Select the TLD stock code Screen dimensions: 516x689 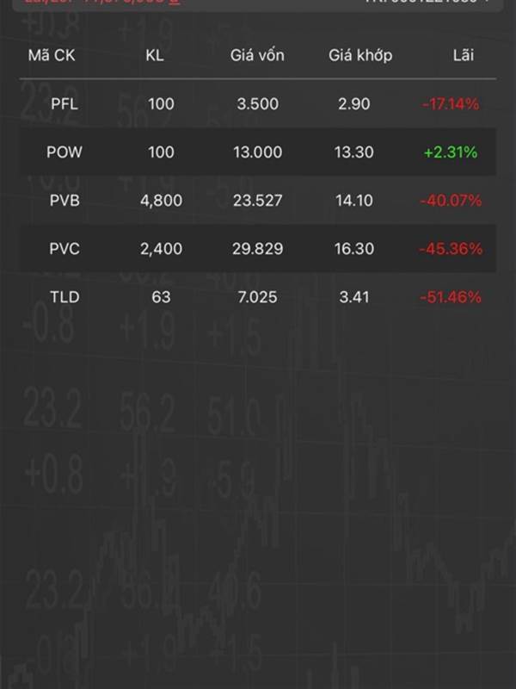coord(64,297)
